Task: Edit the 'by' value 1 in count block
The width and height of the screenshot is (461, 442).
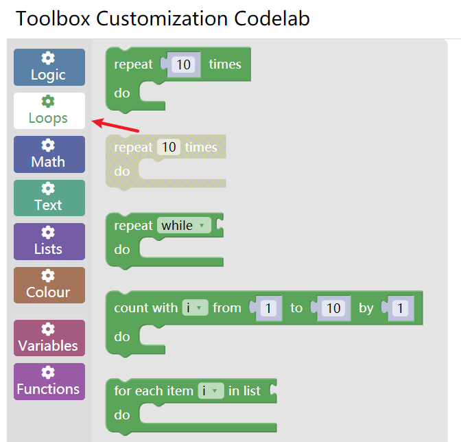Action: pyautogui.click(x=401, y=308)
